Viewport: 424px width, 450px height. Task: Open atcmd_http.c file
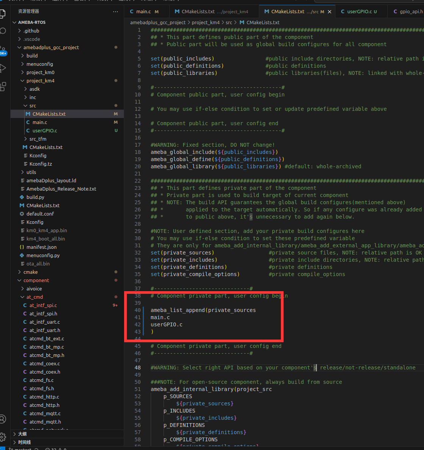(67, 397)
